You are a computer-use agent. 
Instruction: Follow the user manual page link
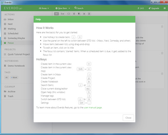[93, 107]
